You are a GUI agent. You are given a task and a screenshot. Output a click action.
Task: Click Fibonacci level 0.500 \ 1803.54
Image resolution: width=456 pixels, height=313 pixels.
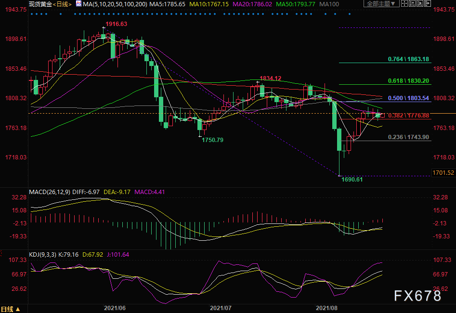[408, 98]
